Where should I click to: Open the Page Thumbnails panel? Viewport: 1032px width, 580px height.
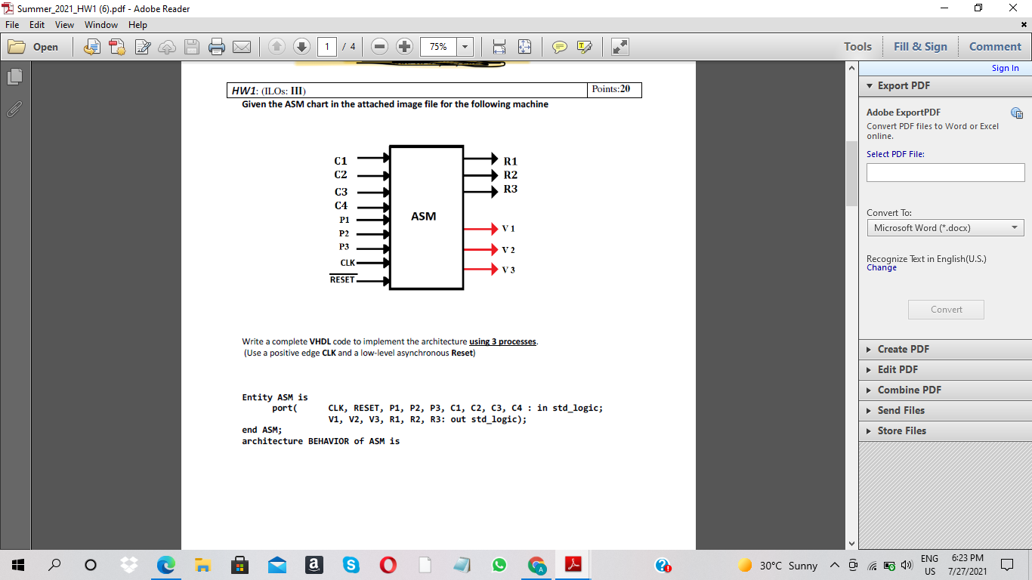point(15,76)
